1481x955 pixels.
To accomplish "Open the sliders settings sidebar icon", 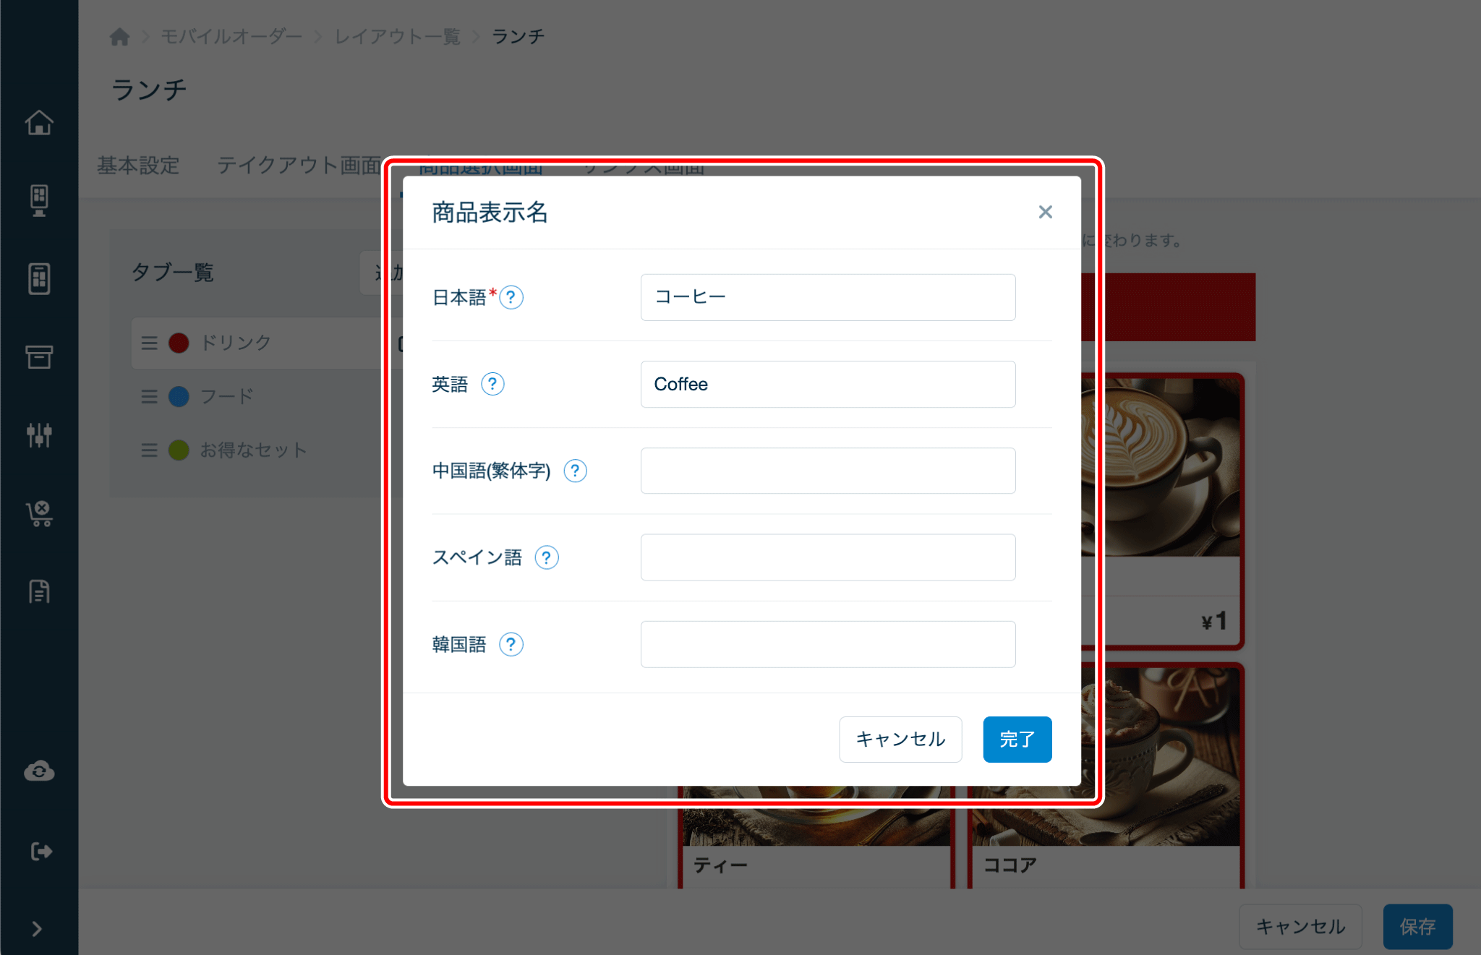I will (x=39, y=434).
